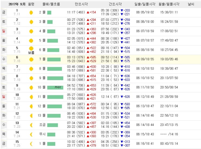Screen dimensions: 201x149
Task: Click sunrise/sunset time 06:16/18:41
Action: click(x=145, y=144)
